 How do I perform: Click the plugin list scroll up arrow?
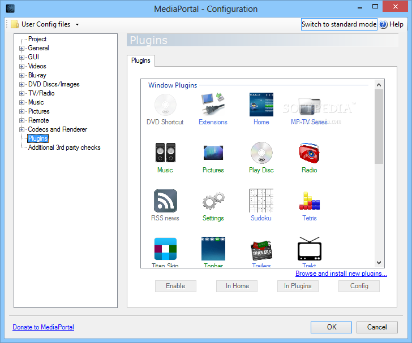(x=379, y=85)
